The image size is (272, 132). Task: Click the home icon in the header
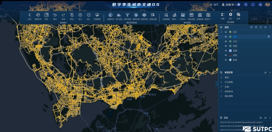point(260,5)
